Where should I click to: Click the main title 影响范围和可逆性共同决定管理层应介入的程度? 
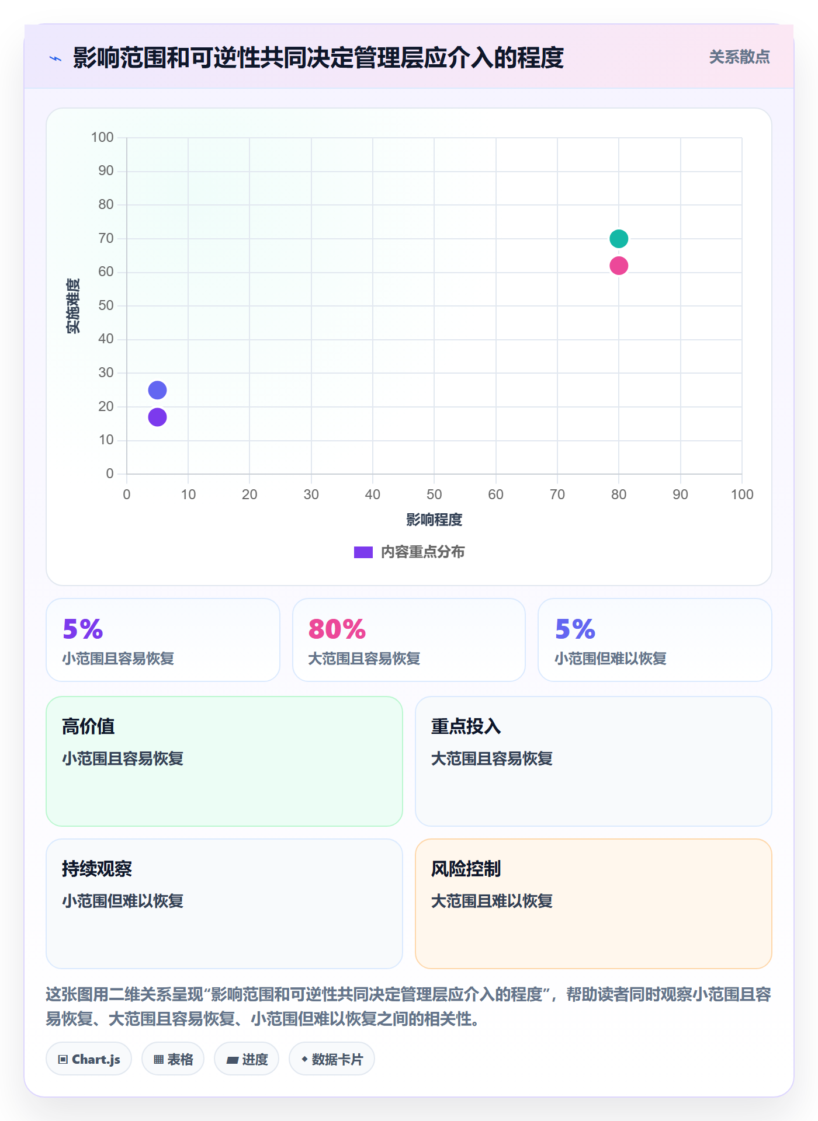[x=318, y=58]
